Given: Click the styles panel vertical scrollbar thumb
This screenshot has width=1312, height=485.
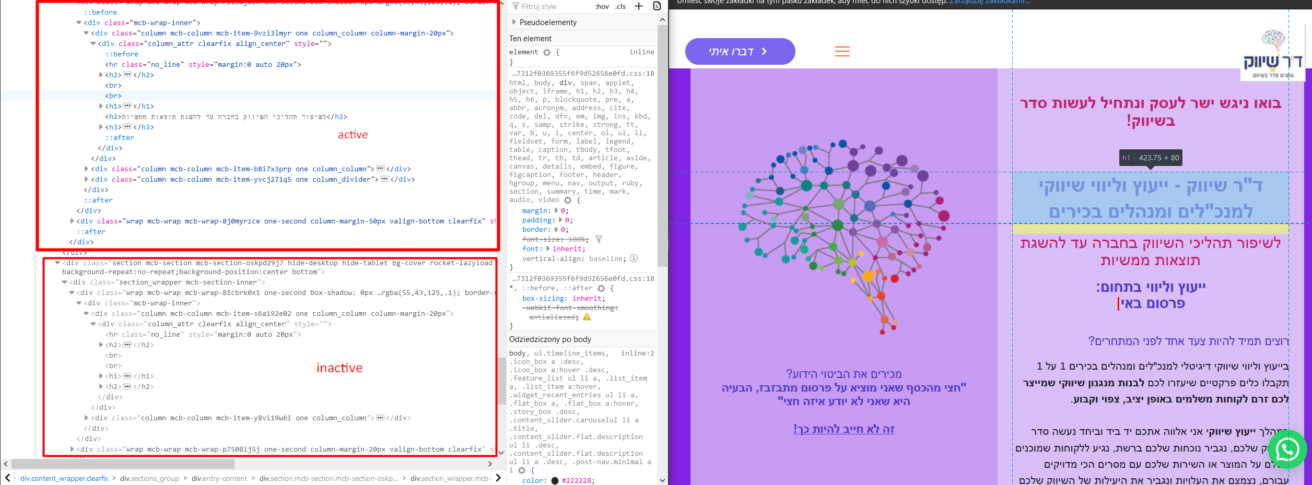Looking at the screenshot, I should click(x=662, y=146).
